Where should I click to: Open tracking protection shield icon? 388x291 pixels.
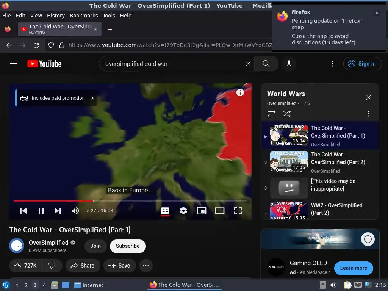[51, 45]
